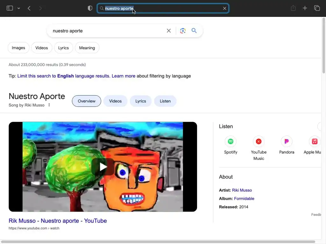Image resolution: width=326 pixels, height=244 pixels.
Task: Filter results by Images
Action: pos(18,48)
